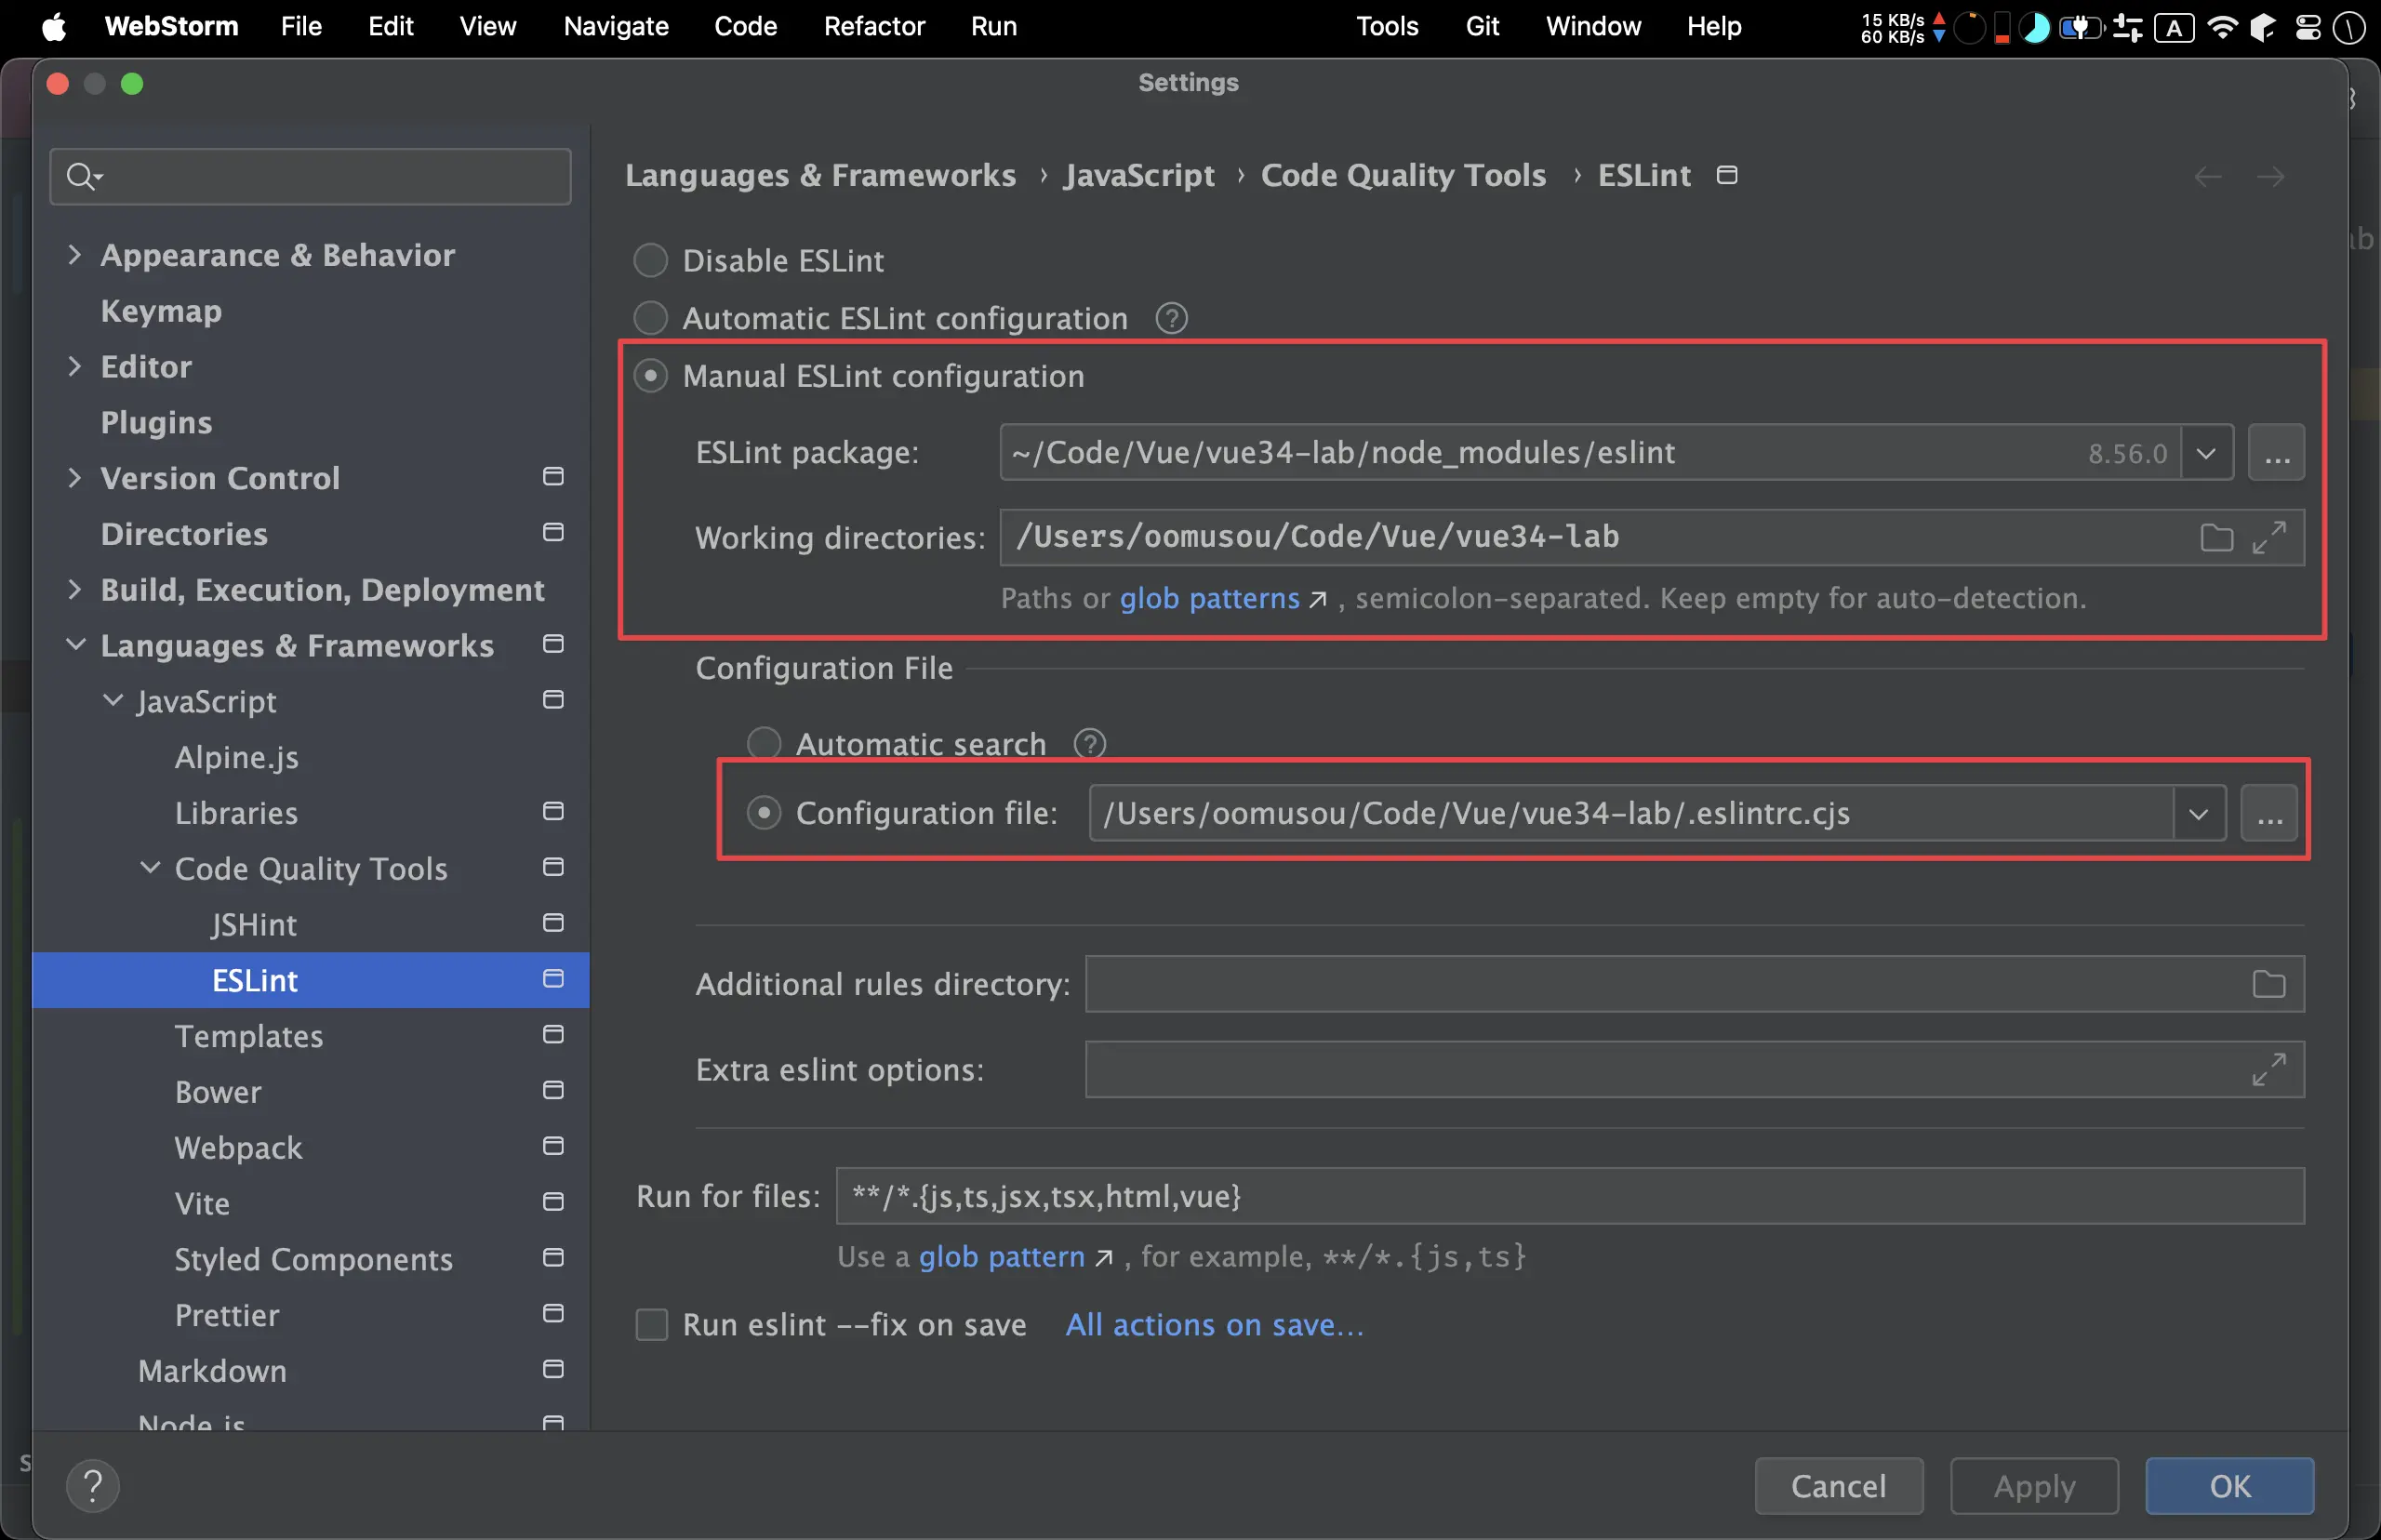
Task: Click project icon on Directories row
Action: (553, 533)
